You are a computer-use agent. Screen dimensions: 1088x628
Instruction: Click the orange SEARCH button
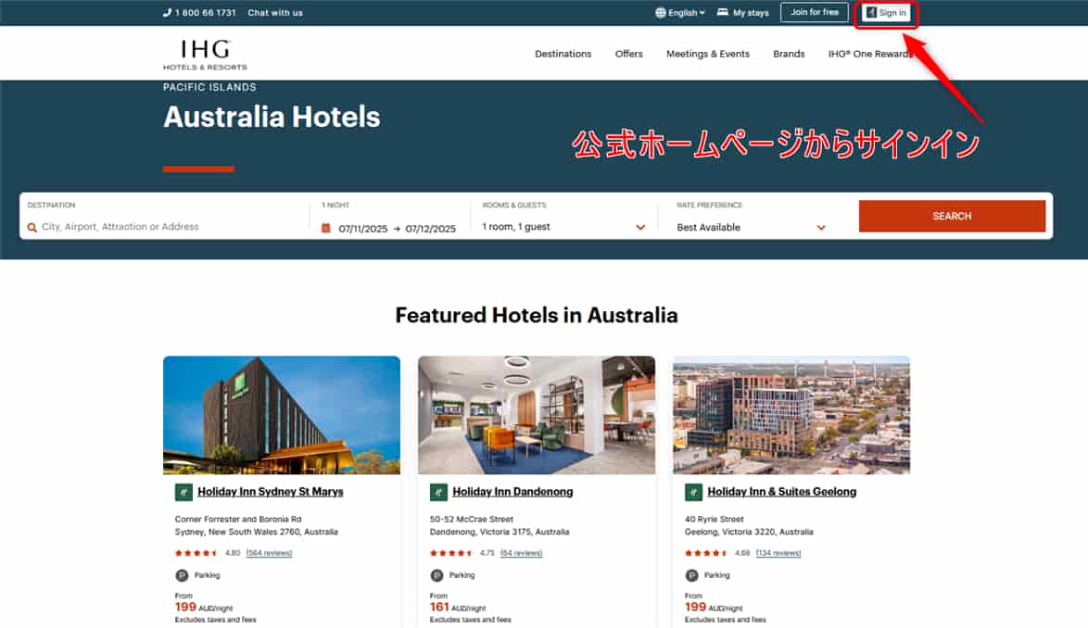pyautogui.click(x=952, y=216)
